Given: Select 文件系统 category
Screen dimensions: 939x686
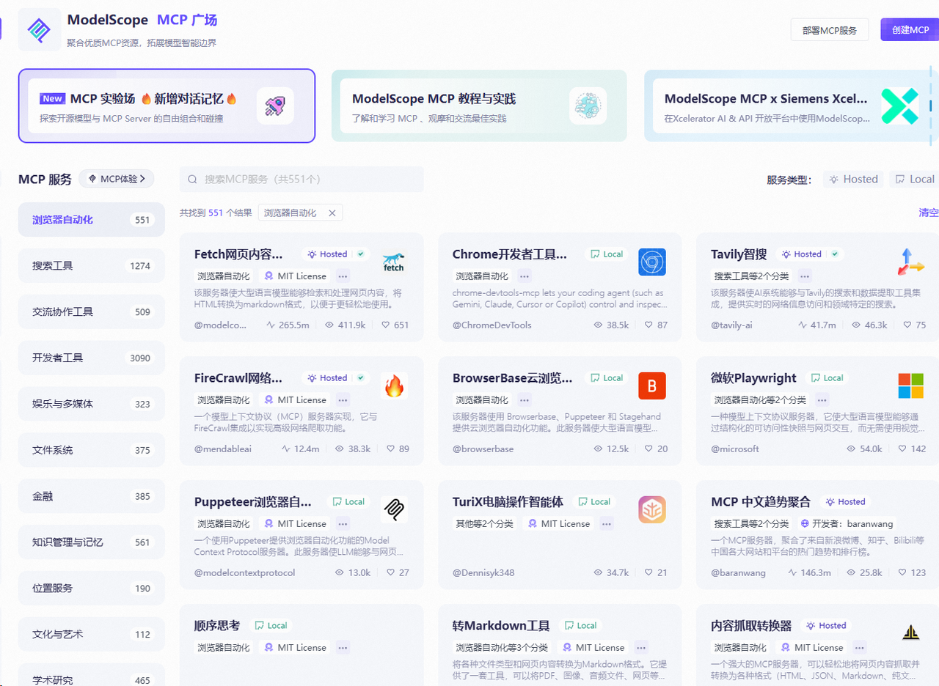Looking at the screenshot, I should click(92, 450).
